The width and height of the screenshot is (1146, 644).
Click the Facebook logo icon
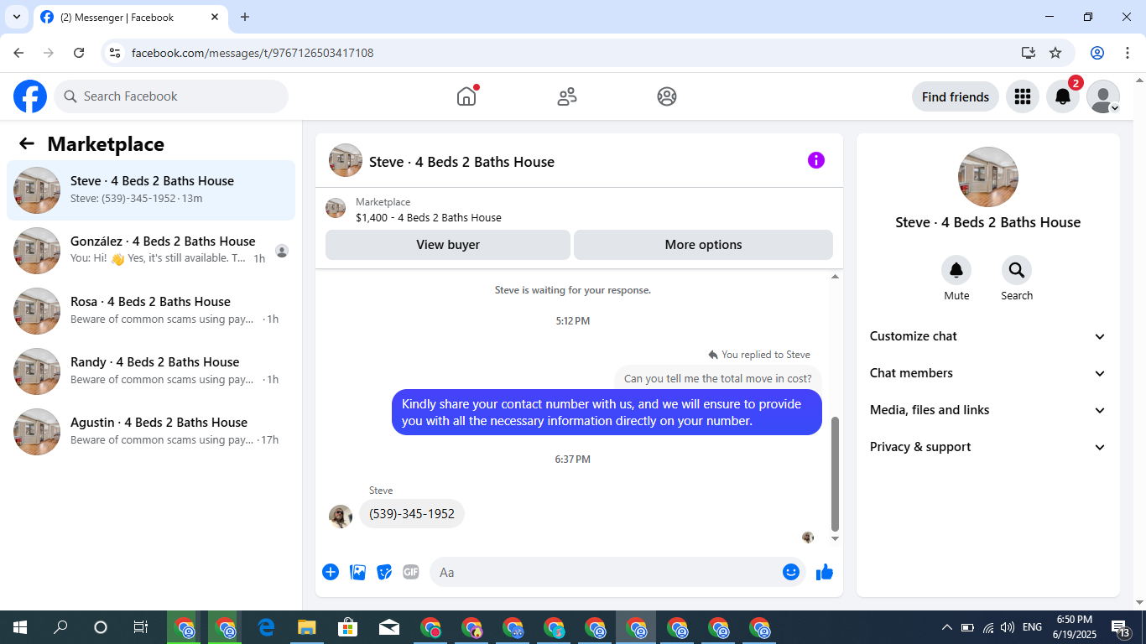(x=30, y=96)
